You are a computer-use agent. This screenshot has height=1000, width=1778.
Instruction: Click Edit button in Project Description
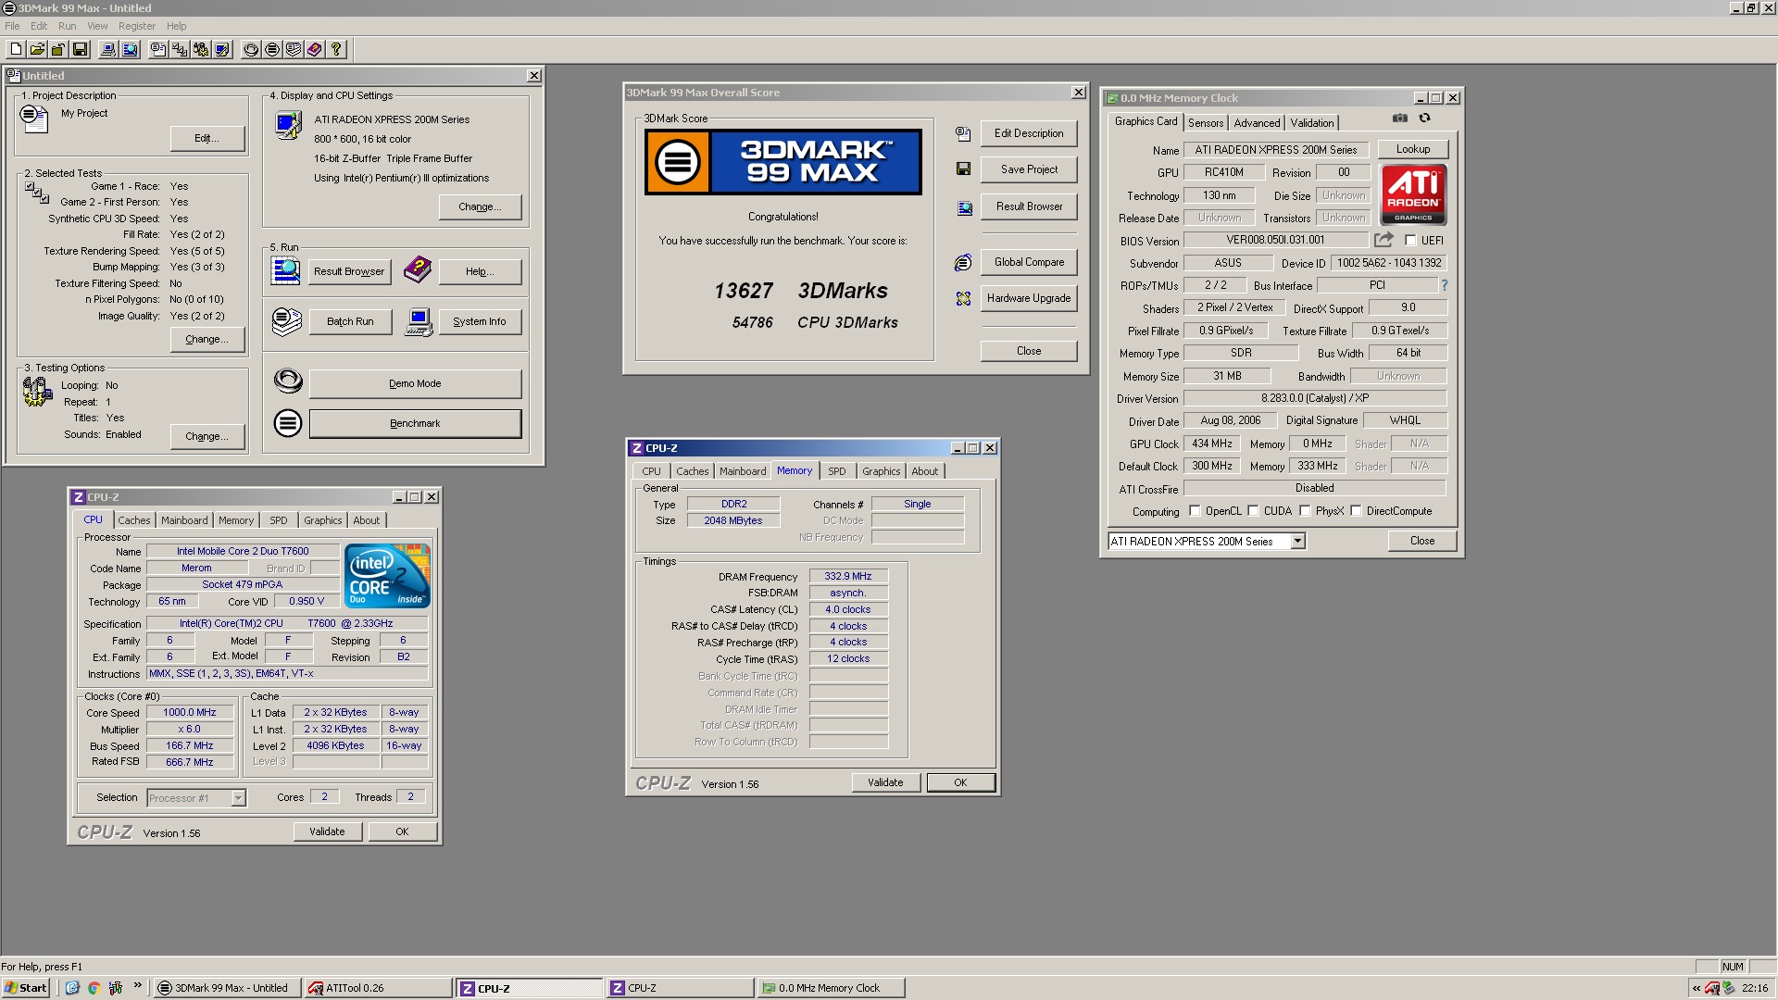pos(207,138)
